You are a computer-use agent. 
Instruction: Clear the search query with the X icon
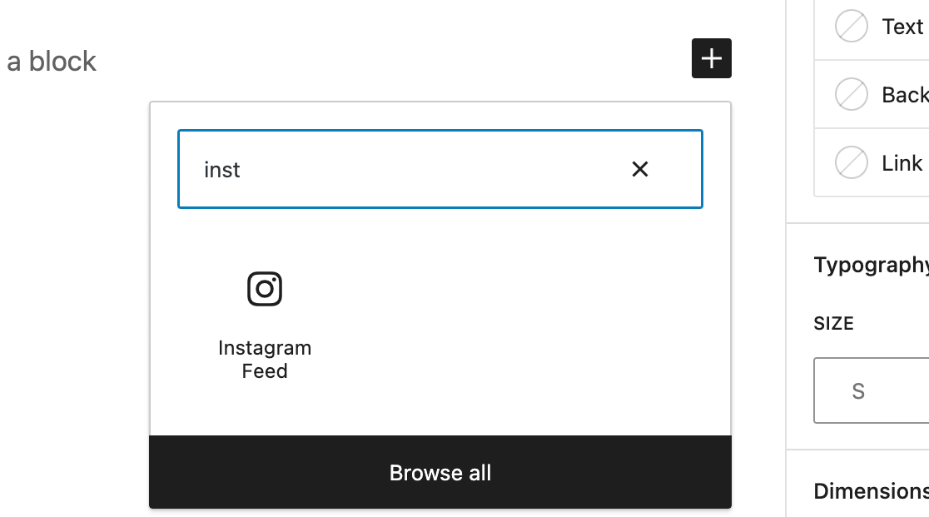[x=639, y=169]
